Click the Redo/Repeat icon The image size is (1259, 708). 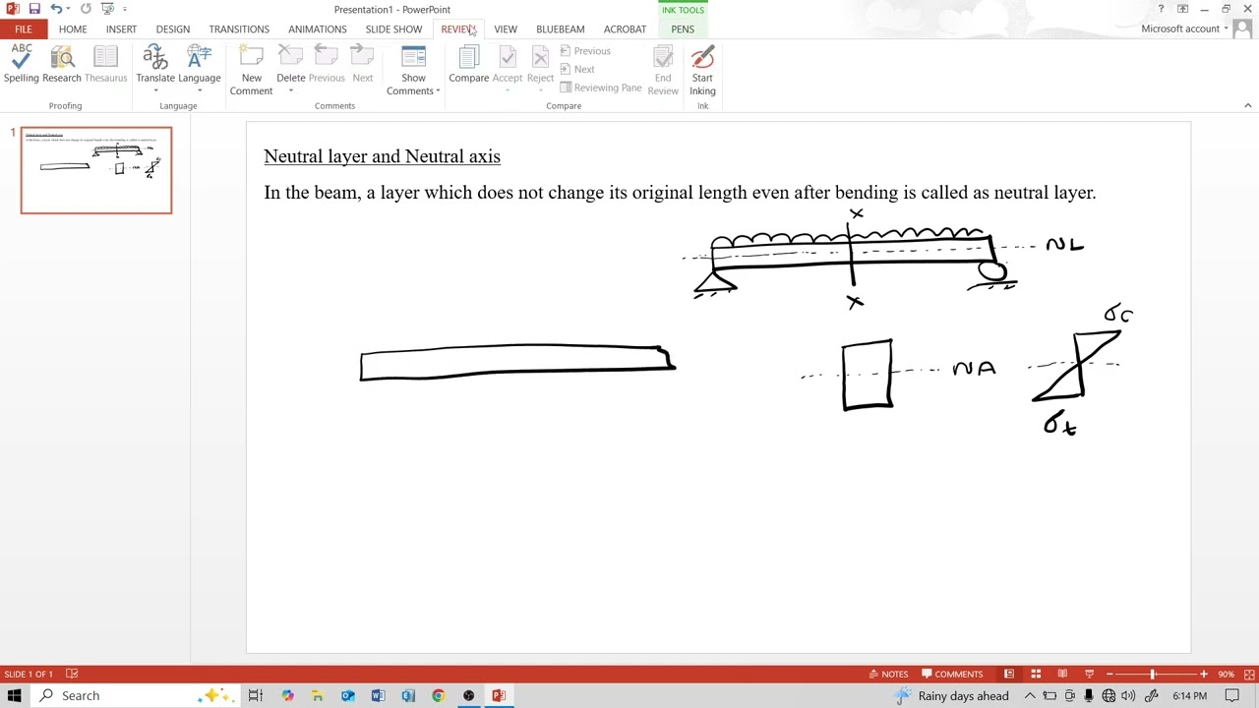point(86,9)
